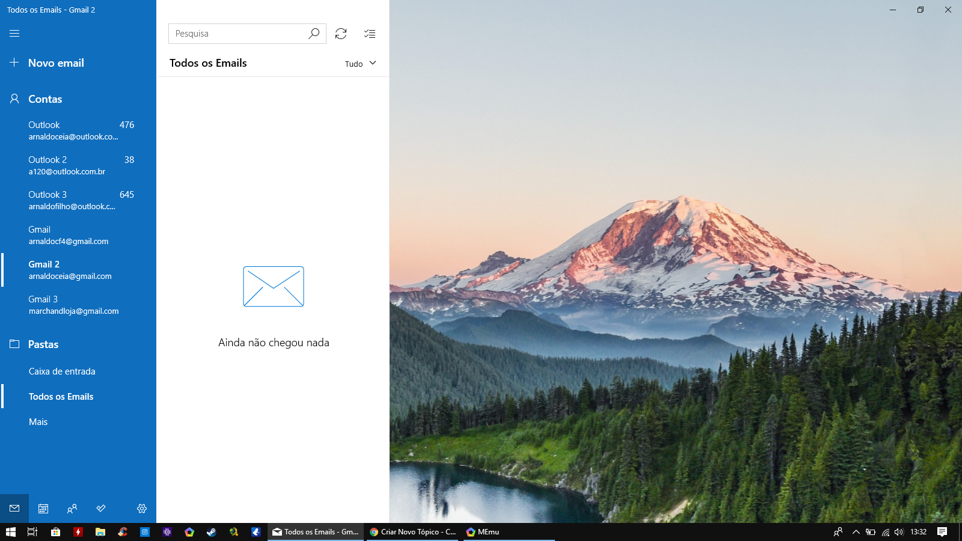This screenshot has width=962, height=541.
Task: Collapse the hamburger navigation menu
Action: pyautogui.click(x=14, y=34)
